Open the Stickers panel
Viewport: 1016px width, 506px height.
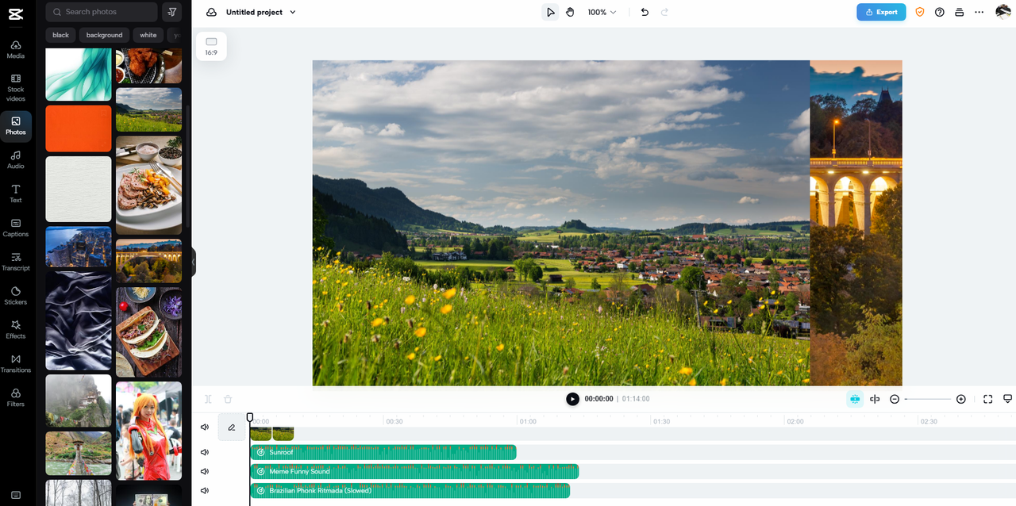point(16,296)
